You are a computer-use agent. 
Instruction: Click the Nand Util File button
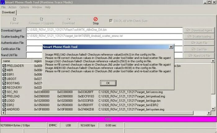[199, 56]
